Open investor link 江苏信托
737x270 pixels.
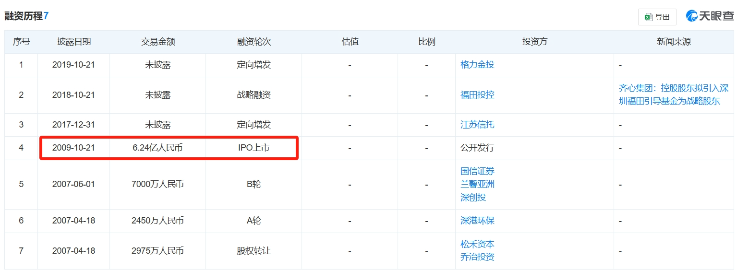click(477, 125)
